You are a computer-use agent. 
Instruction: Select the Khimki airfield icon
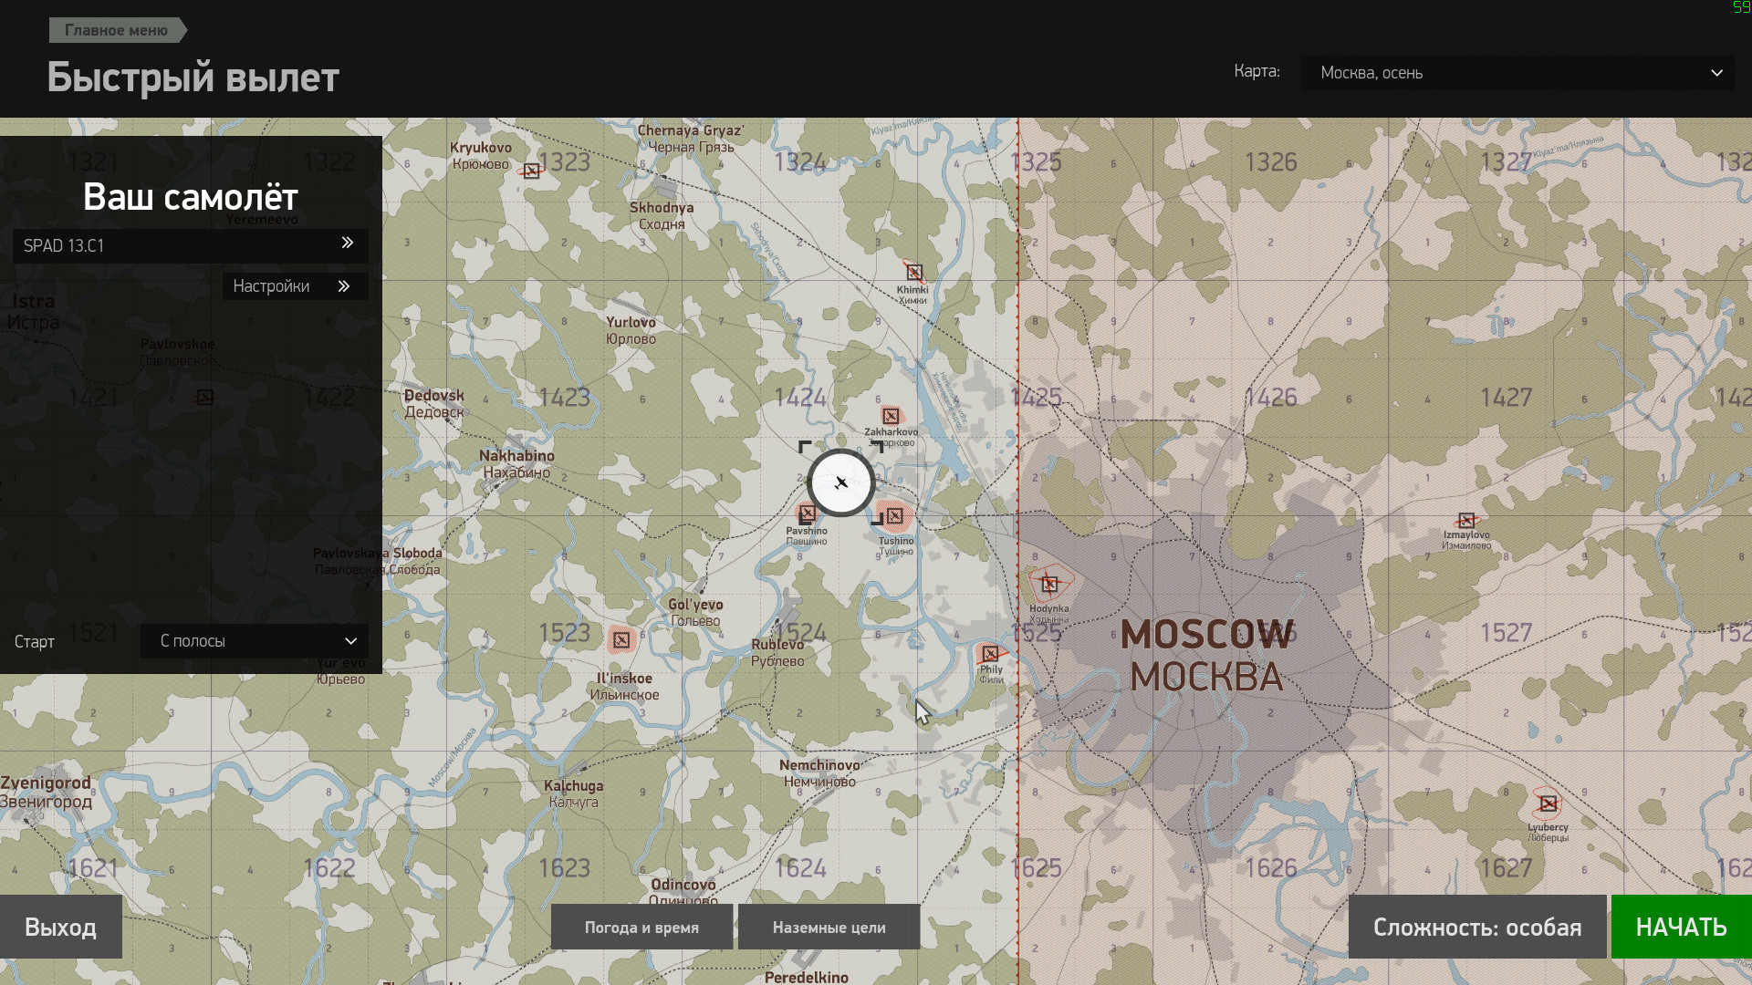pyautogui.click(x=914, y=272)
